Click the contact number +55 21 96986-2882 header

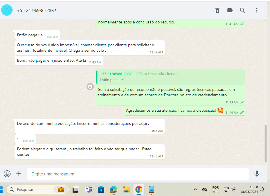tap(37, 11)
